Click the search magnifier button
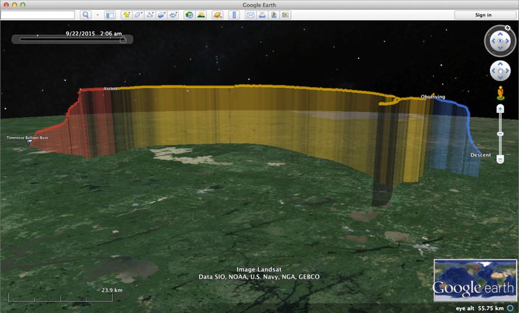This screenshot has width=519, height=313. (85, 15)
